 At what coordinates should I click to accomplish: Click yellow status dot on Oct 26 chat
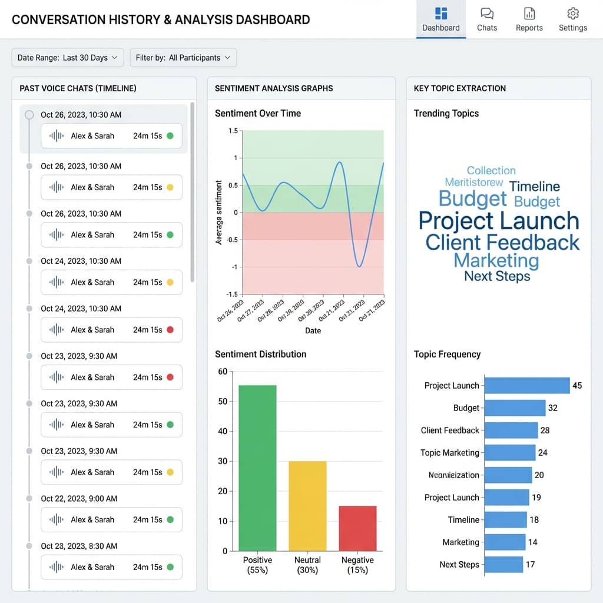point(170,187)
